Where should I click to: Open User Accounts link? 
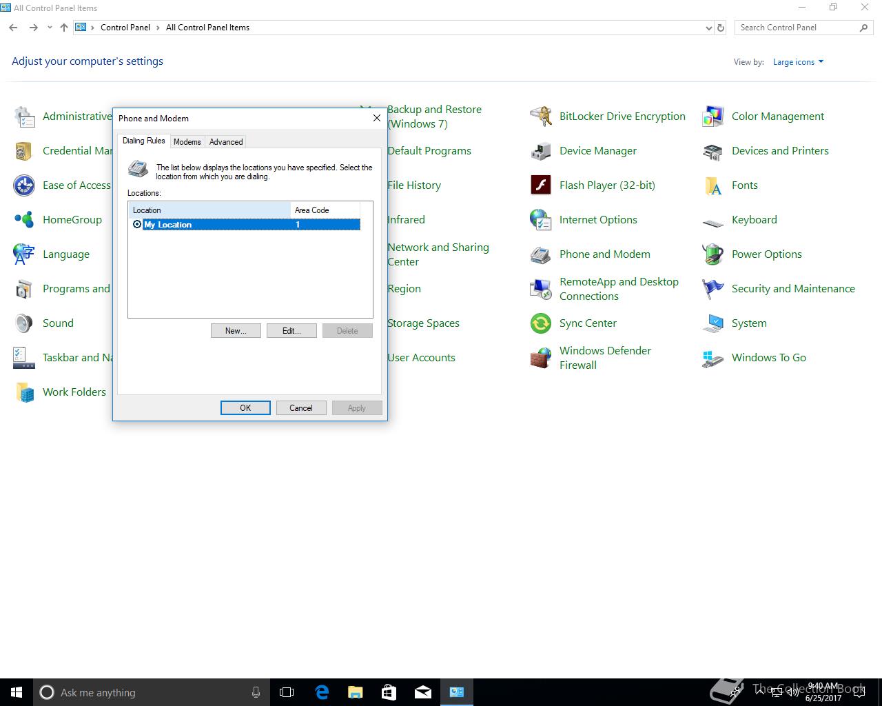click(421, 358)
